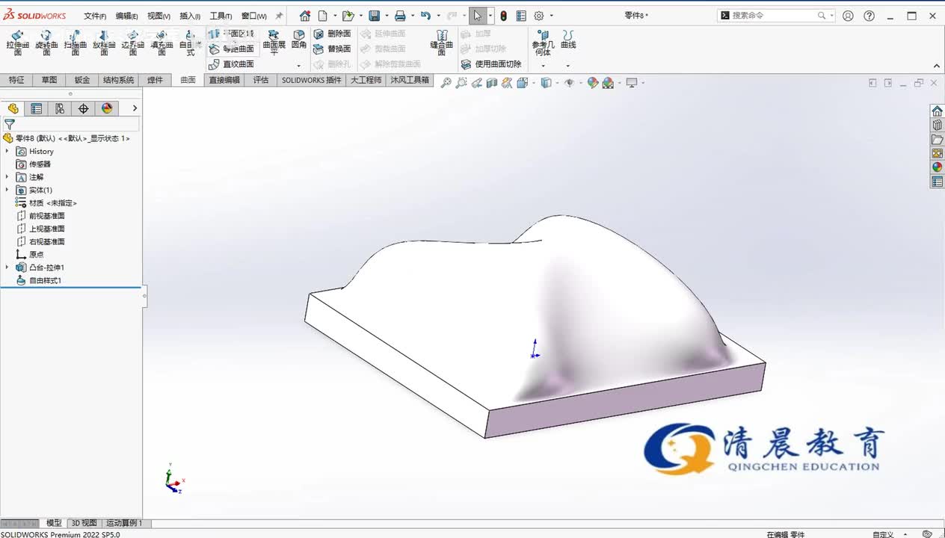This screenshot has width=945, height=538.
Task: Save the document with the disk icon
Action: pos(374,16)
